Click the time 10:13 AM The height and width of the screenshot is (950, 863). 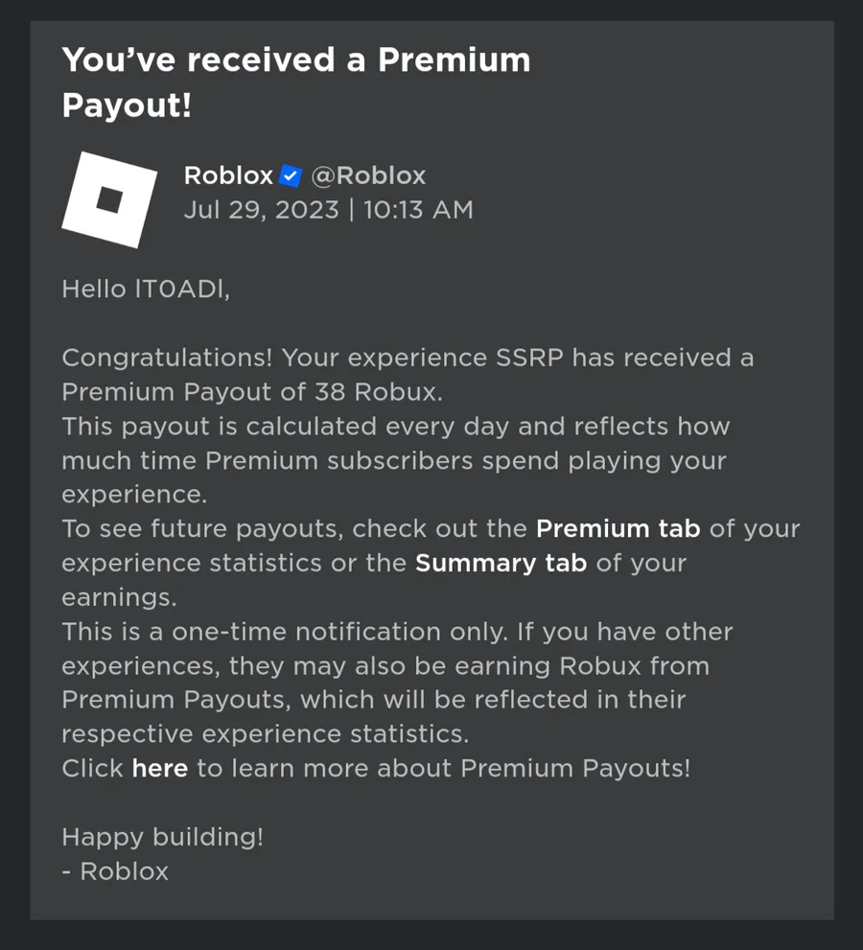click(419, 210)
